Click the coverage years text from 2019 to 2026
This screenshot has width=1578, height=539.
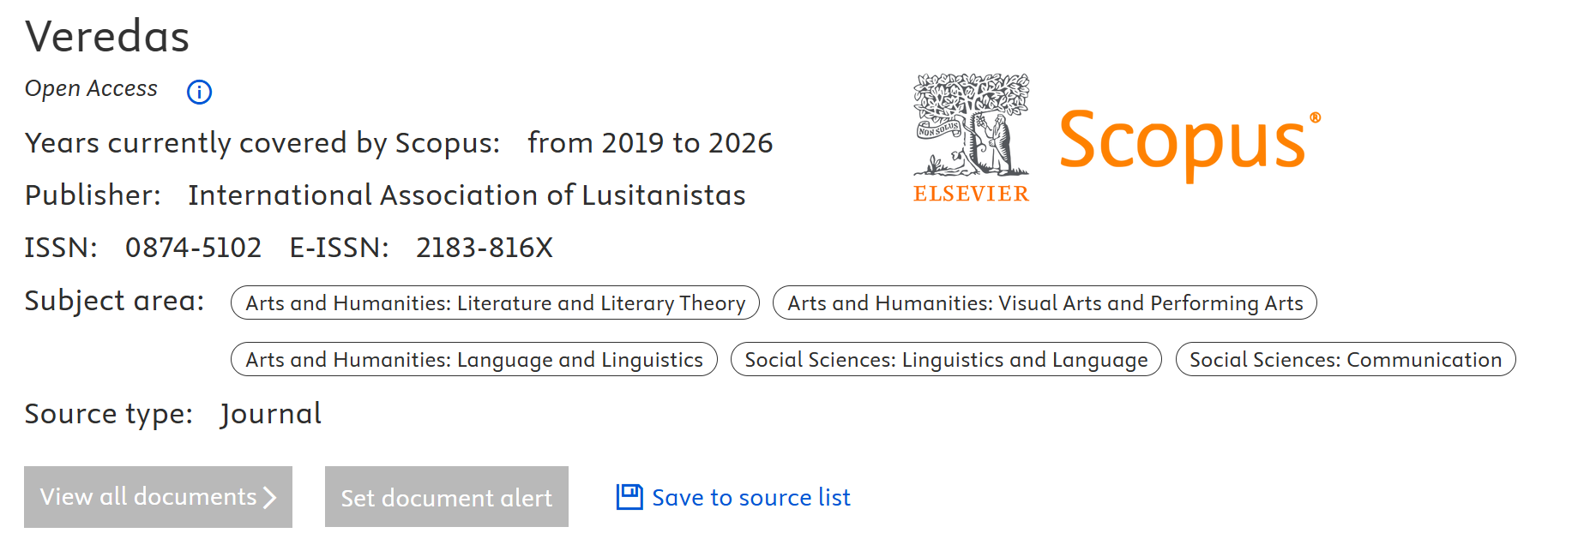pyautogui.click(x=651, y=143)
